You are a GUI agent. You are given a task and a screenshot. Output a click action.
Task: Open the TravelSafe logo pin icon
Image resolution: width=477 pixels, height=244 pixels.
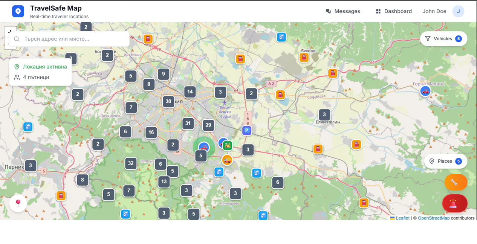tap(18, 11)
